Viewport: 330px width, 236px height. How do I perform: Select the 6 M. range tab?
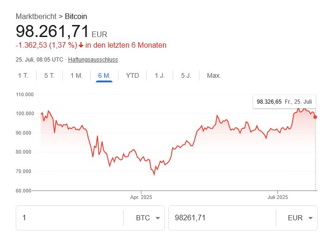tap(104, 75)
